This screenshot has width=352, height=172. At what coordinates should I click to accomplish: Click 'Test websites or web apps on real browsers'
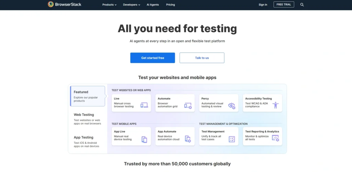(87, 122)
